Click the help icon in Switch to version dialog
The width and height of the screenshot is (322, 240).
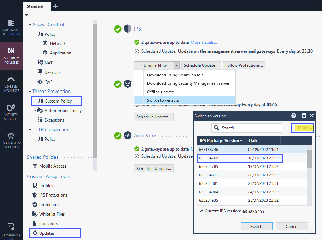point(294,116)
